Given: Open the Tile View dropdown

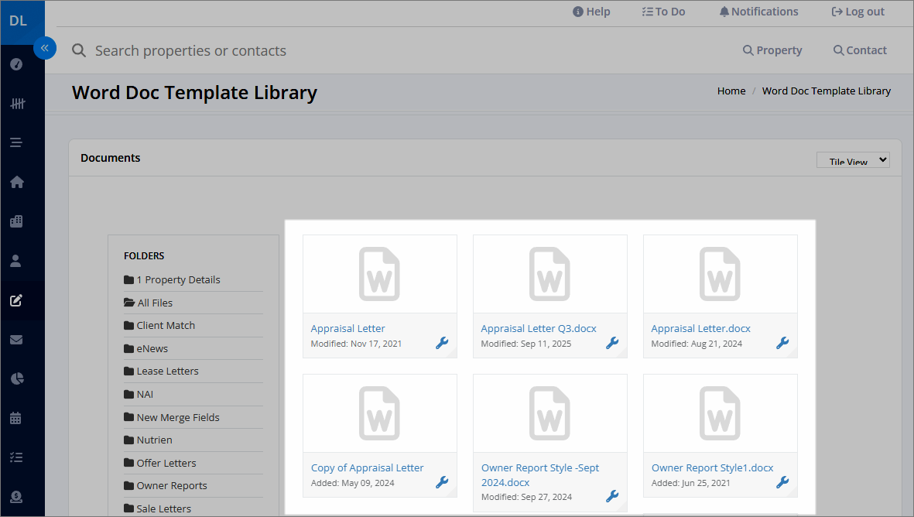Looking at the screenshot, I should click(853, 160).
